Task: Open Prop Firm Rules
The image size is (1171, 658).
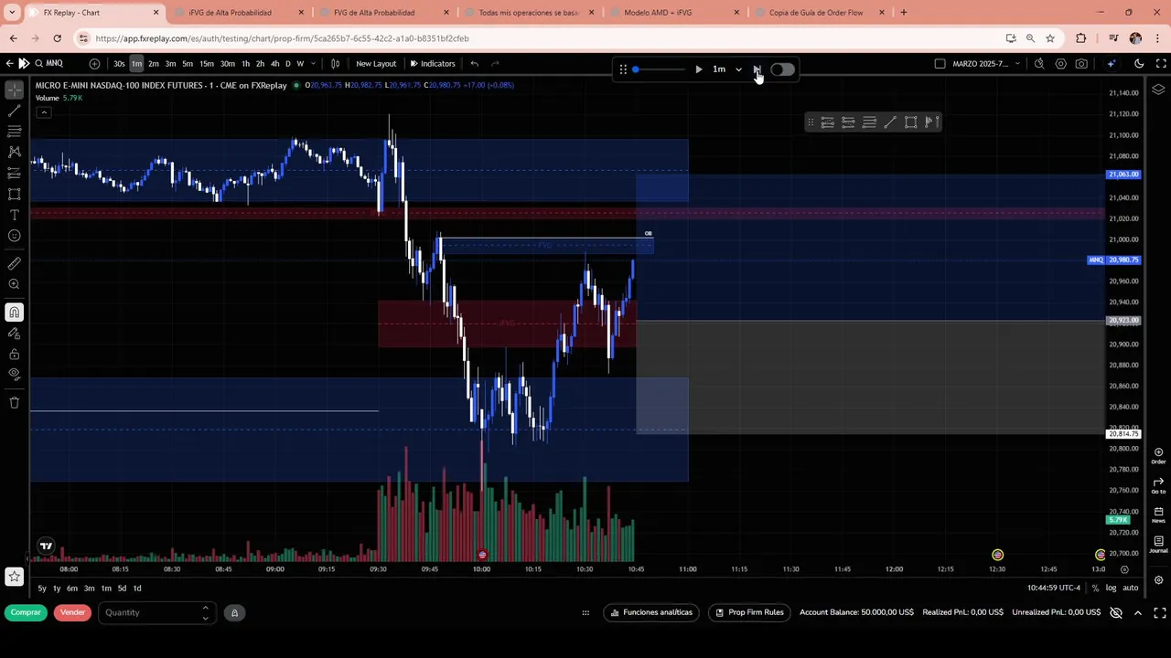Action: 749,612
